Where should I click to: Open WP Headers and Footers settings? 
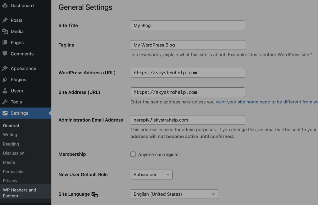[x=19, y=193]
